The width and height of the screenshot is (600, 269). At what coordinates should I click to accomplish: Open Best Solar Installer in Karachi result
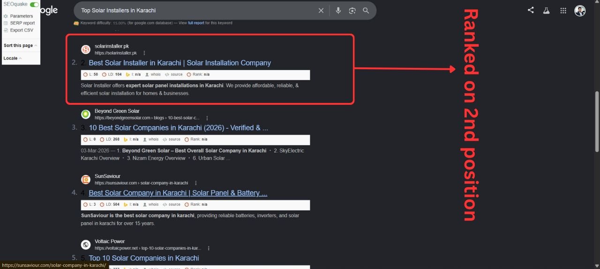pyautogui.click(x=180, y=63)
